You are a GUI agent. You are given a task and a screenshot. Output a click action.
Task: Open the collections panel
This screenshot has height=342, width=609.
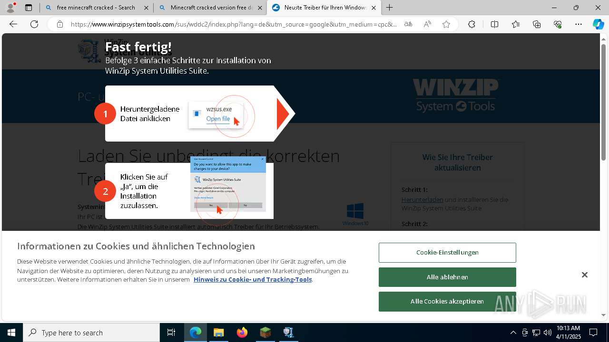(537, 24)
